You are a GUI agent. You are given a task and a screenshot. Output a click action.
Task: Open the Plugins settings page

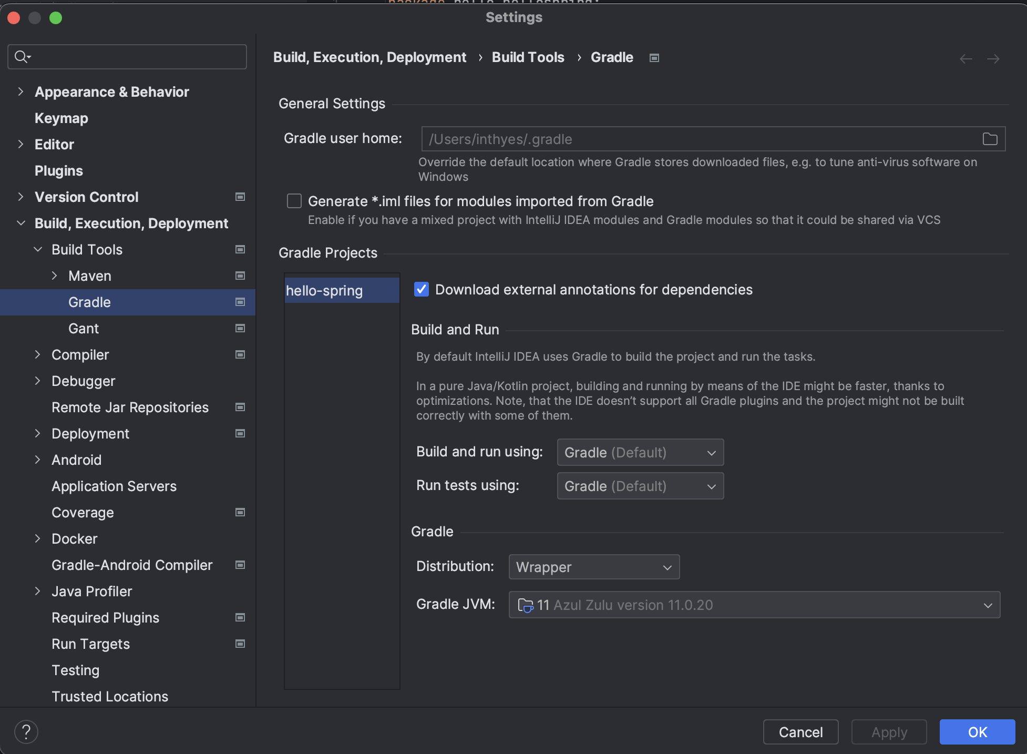(58, 171)
